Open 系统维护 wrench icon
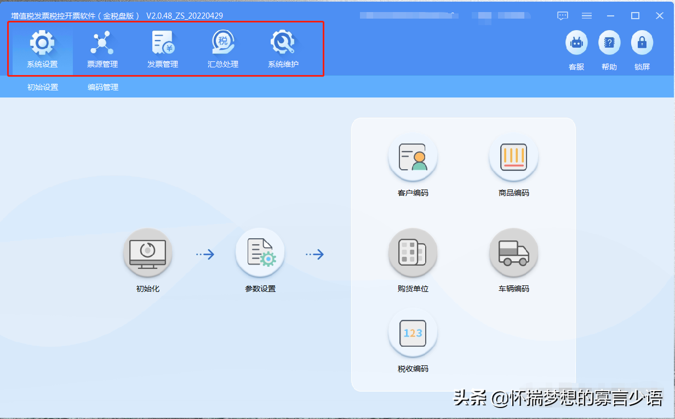675x419 pixels. [283, 43]
